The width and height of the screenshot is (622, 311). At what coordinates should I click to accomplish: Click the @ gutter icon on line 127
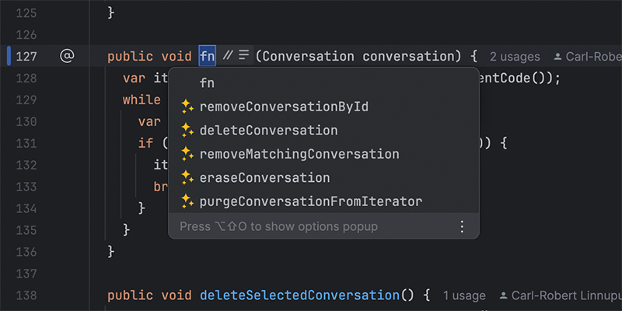[67, 56]
